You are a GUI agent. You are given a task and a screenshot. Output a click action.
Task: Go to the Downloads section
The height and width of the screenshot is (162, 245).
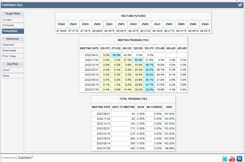coord(12,51)
